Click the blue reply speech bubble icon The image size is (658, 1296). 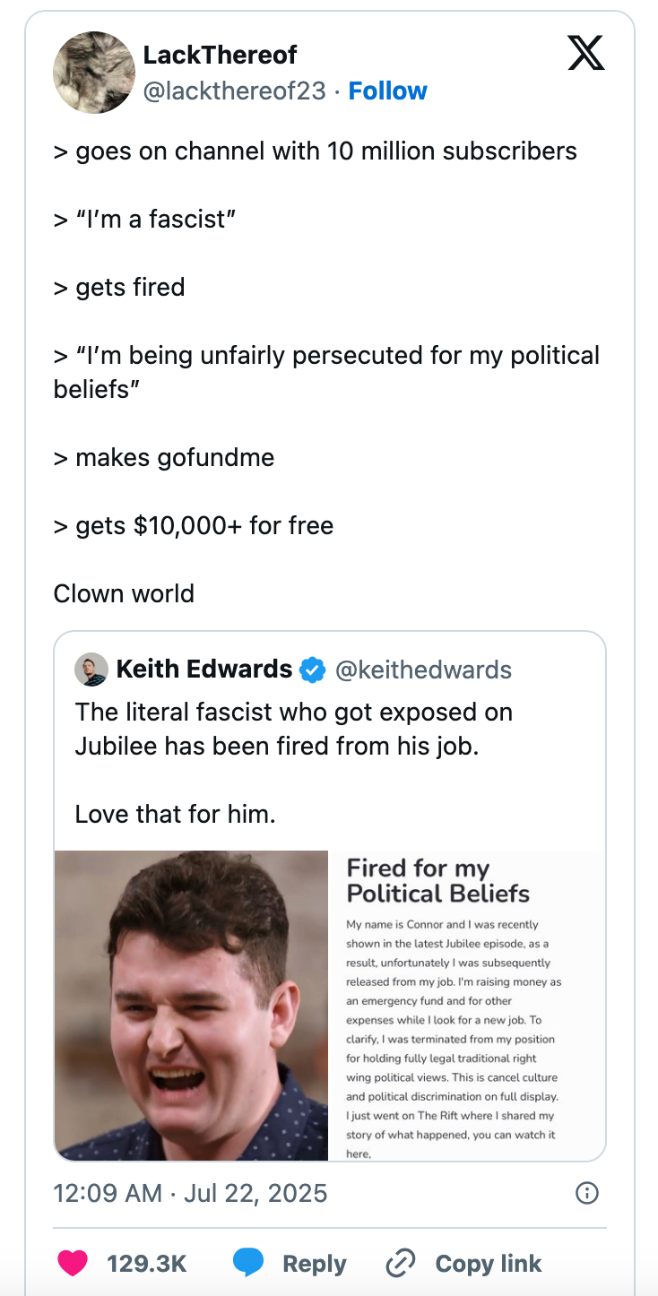(x=247, y=1263)
